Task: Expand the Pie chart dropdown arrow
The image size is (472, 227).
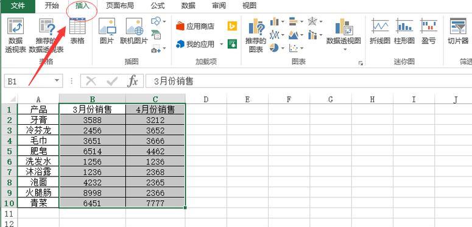Action: 283,49
